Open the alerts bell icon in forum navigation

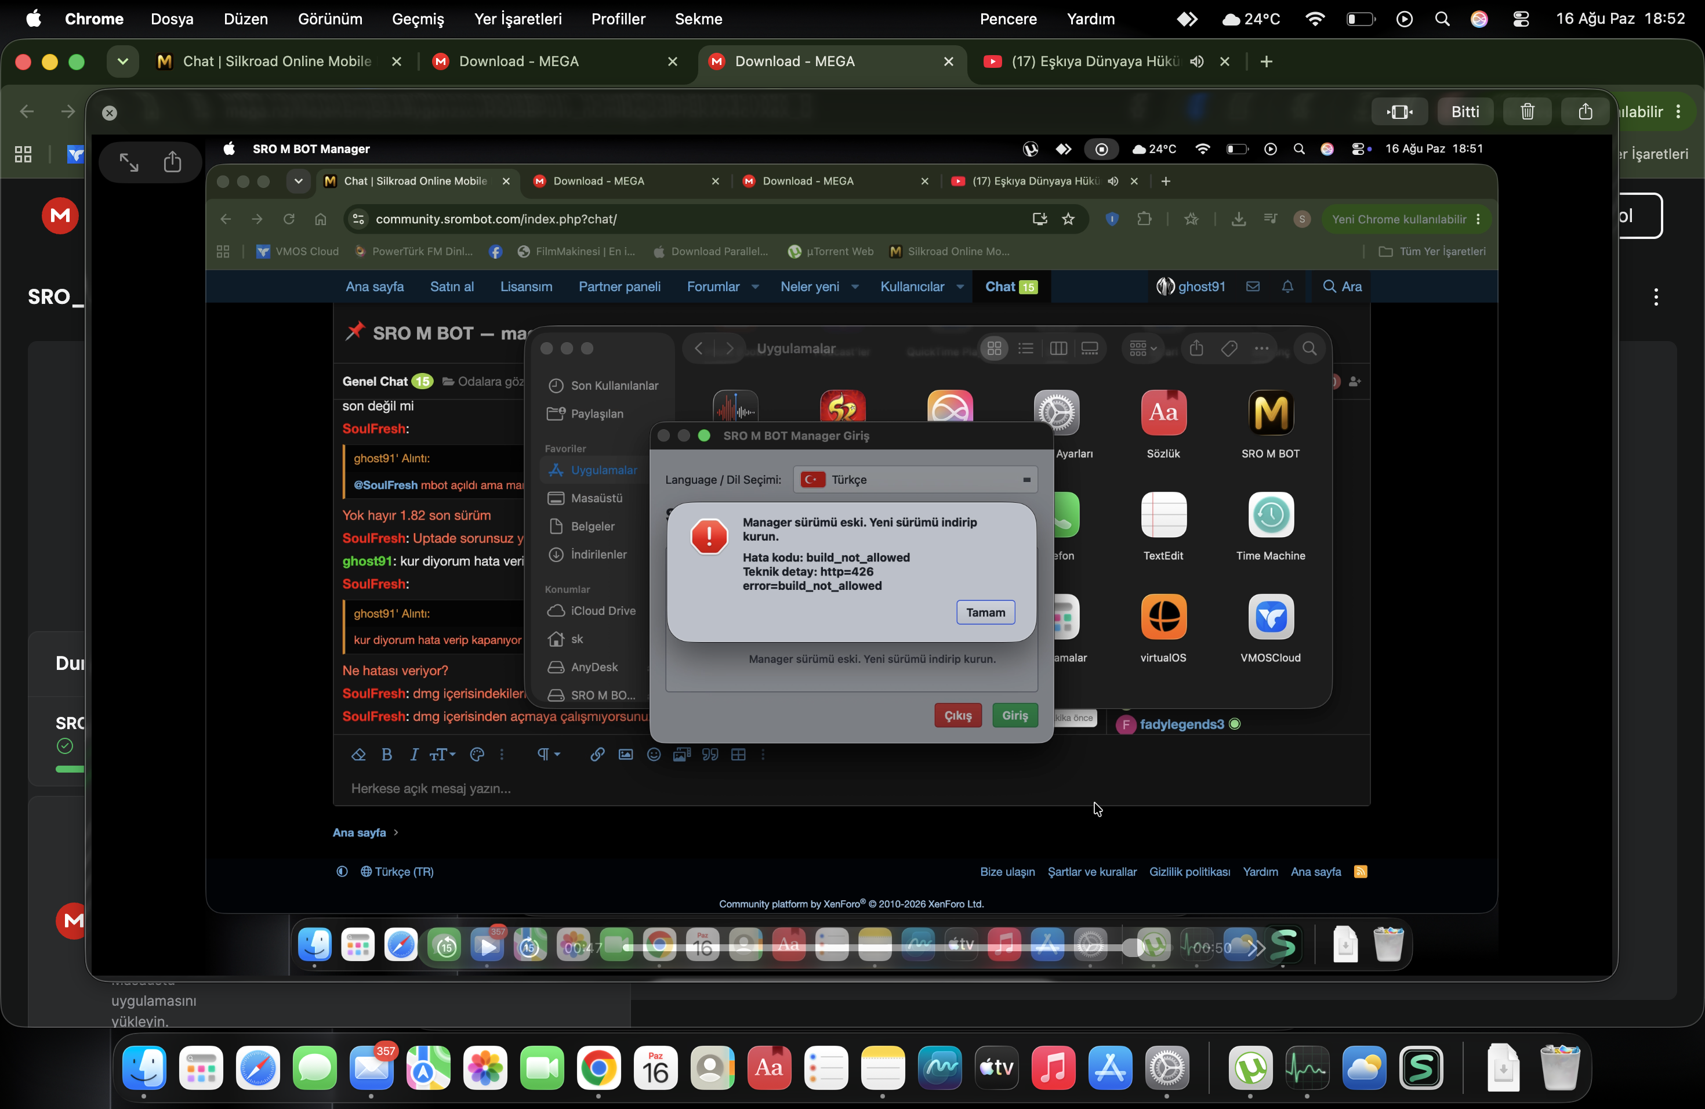(1287, 287)
